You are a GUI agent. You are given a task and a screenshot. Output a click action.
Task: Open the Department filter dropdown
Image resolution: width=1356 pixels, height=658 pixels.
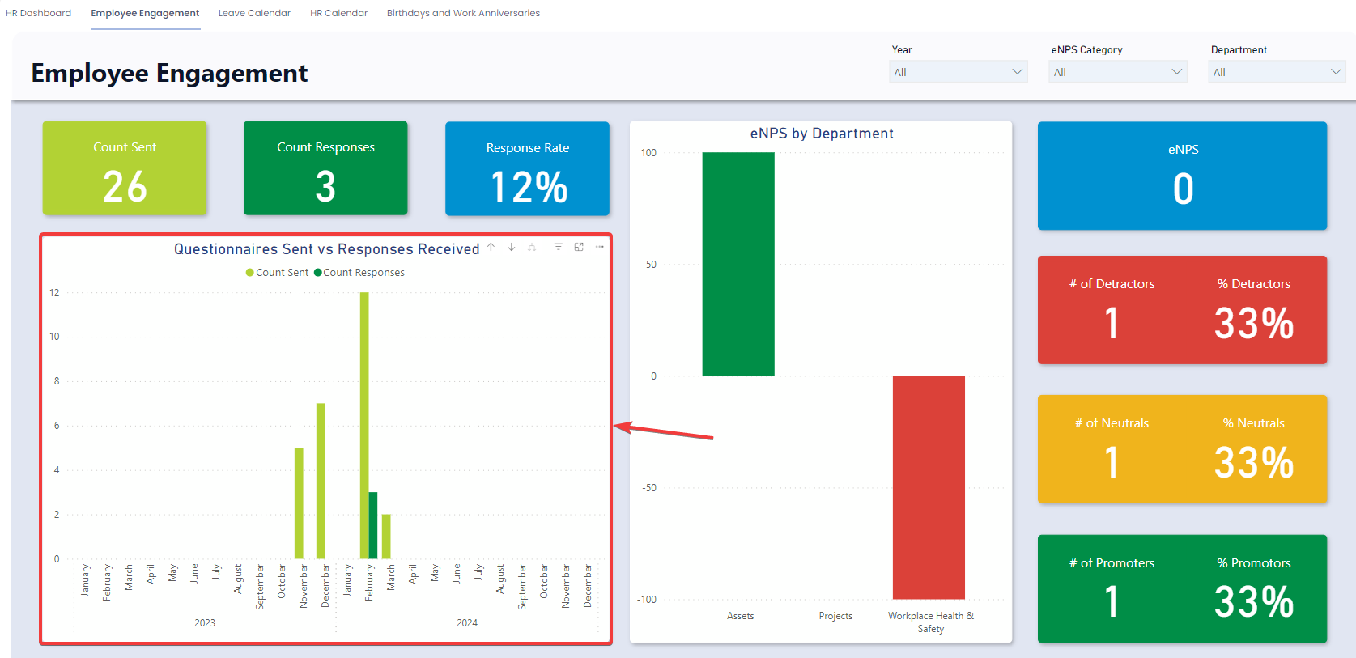[x=1277, y=72]
